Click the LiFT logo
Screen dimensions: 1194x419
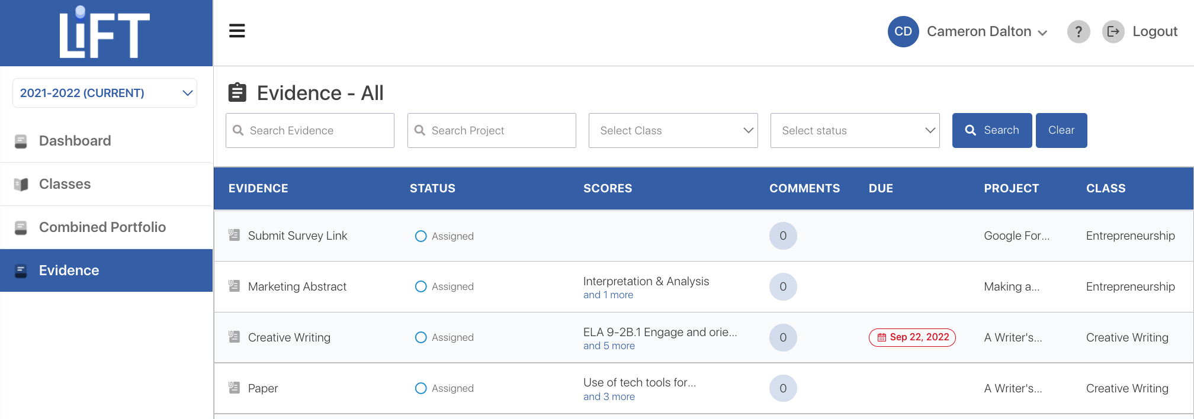[x=105, y=33]
